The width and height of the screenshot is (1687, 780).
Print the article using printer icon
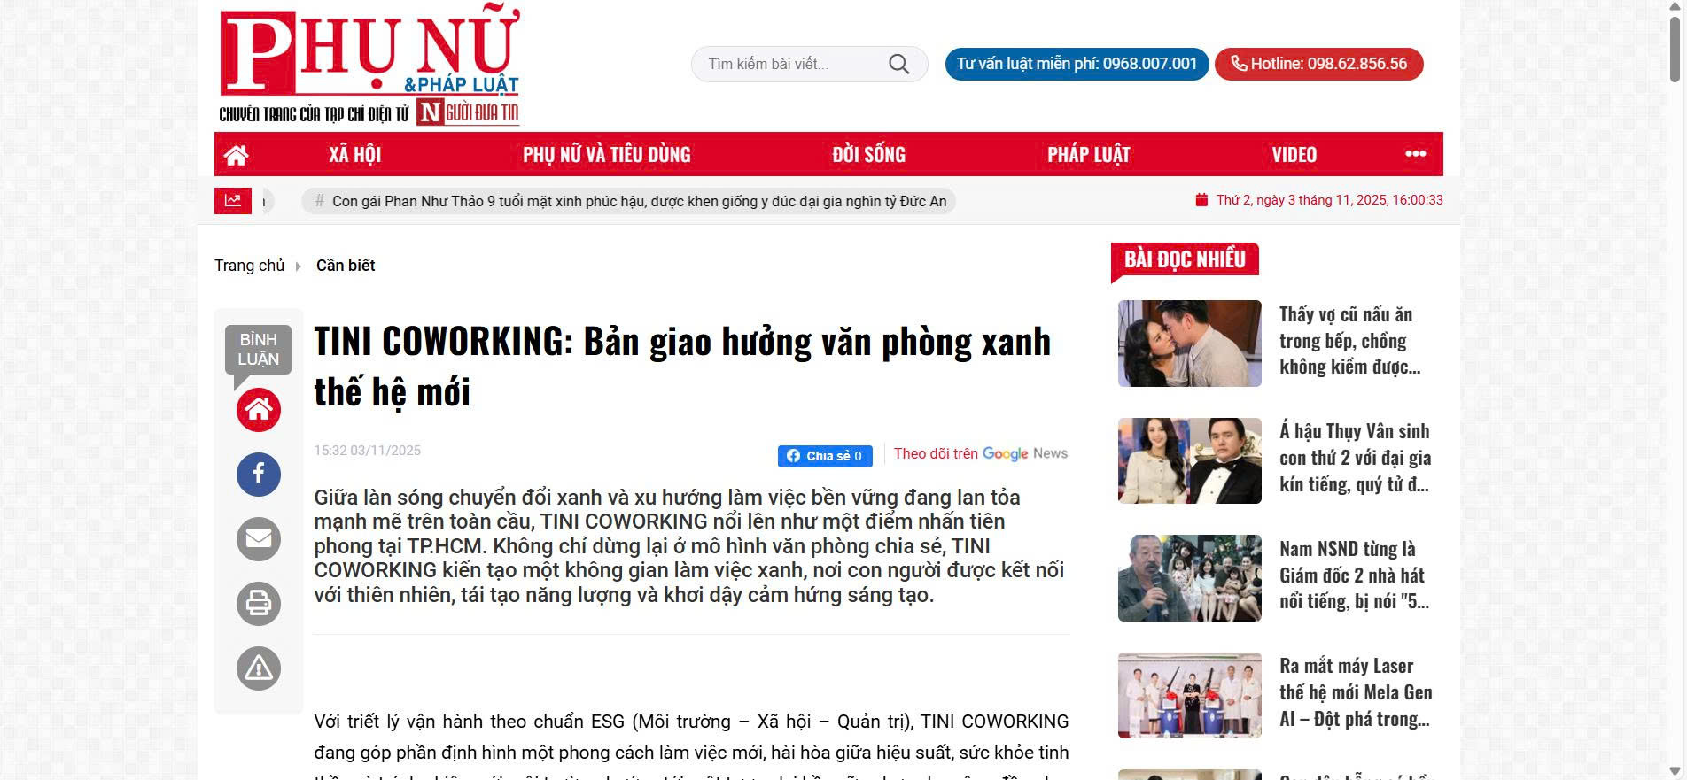click(259, 604)
